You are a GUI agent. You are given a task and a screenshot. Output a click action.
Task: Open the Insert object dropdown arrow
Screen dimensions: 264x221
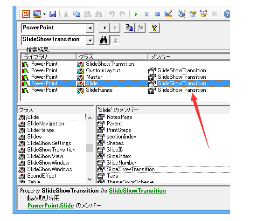[x=44, y=14]
